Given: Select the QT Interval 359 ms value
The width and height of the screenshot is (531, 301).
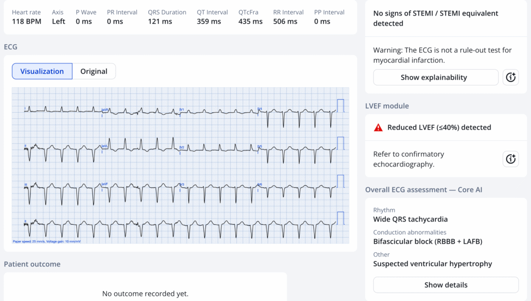Looking at the screenshot, I should tap(208, 21).
